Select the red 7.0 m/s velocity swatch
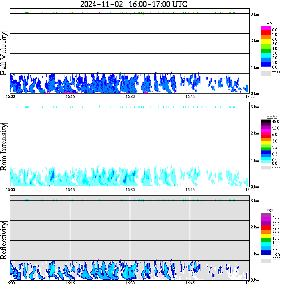Image resolution: width=283 pixels, height=289 pixels. (266, 33)
